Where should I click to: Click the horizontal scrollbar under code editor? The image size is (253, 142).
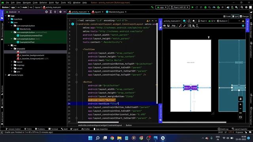(x=98, y=122)
